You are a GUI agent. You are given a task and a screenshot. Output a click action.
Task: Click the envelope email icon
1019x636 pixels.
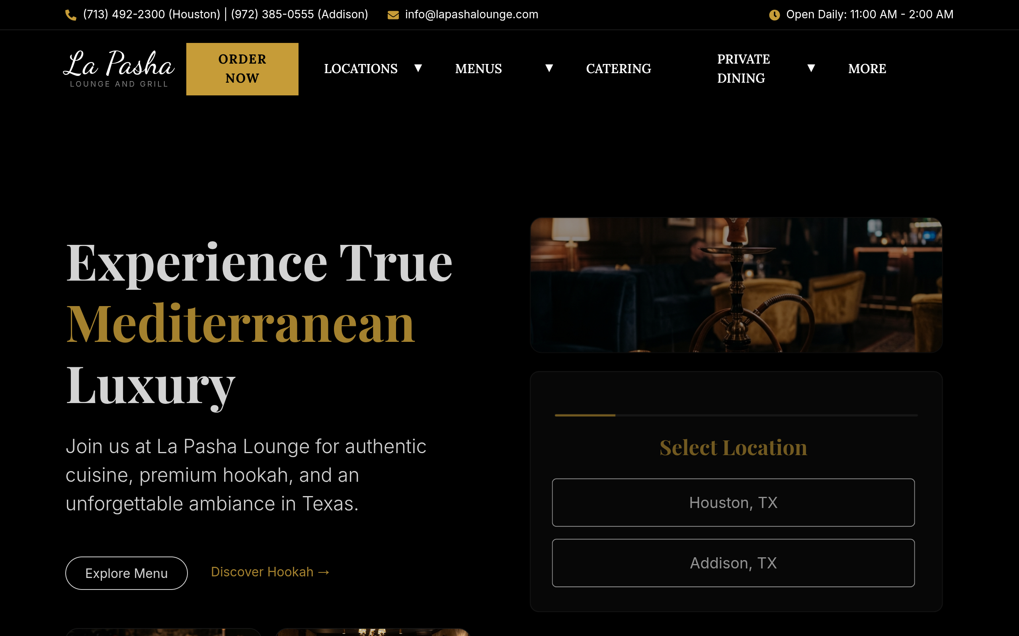[393, 15]
